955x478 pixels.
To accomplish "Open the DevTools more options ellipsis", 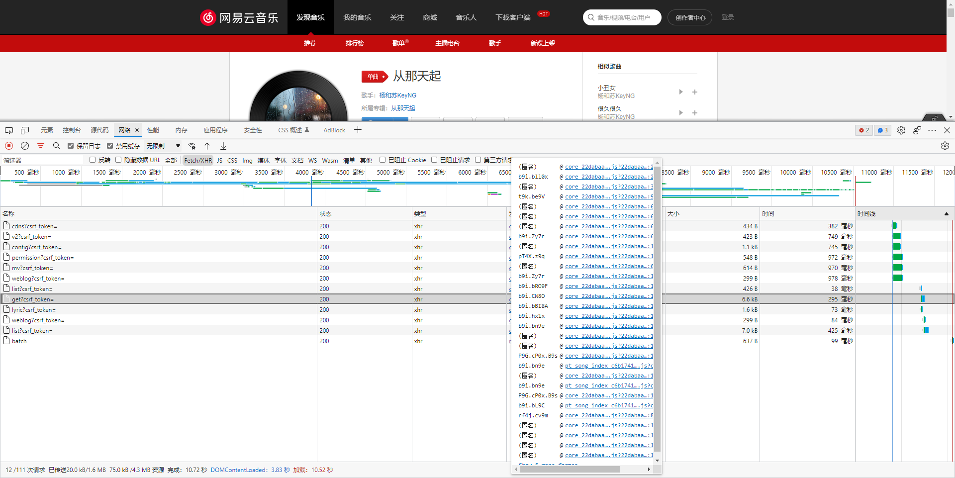I will [x=932, y=130].
